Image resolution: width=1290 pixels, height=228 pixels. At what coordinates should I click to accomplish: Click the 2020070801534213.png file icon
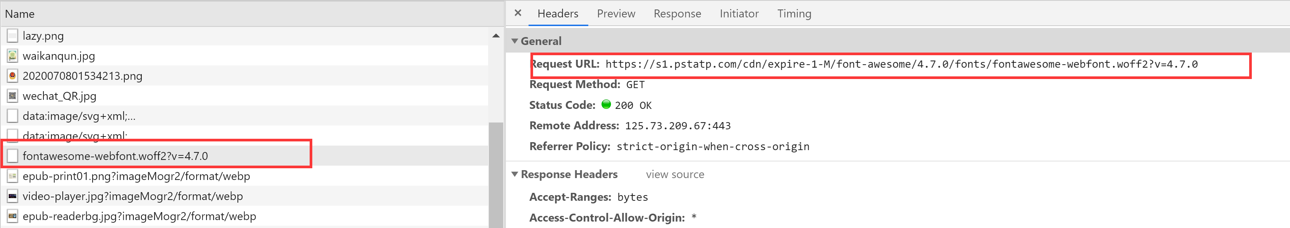point(12,76)
